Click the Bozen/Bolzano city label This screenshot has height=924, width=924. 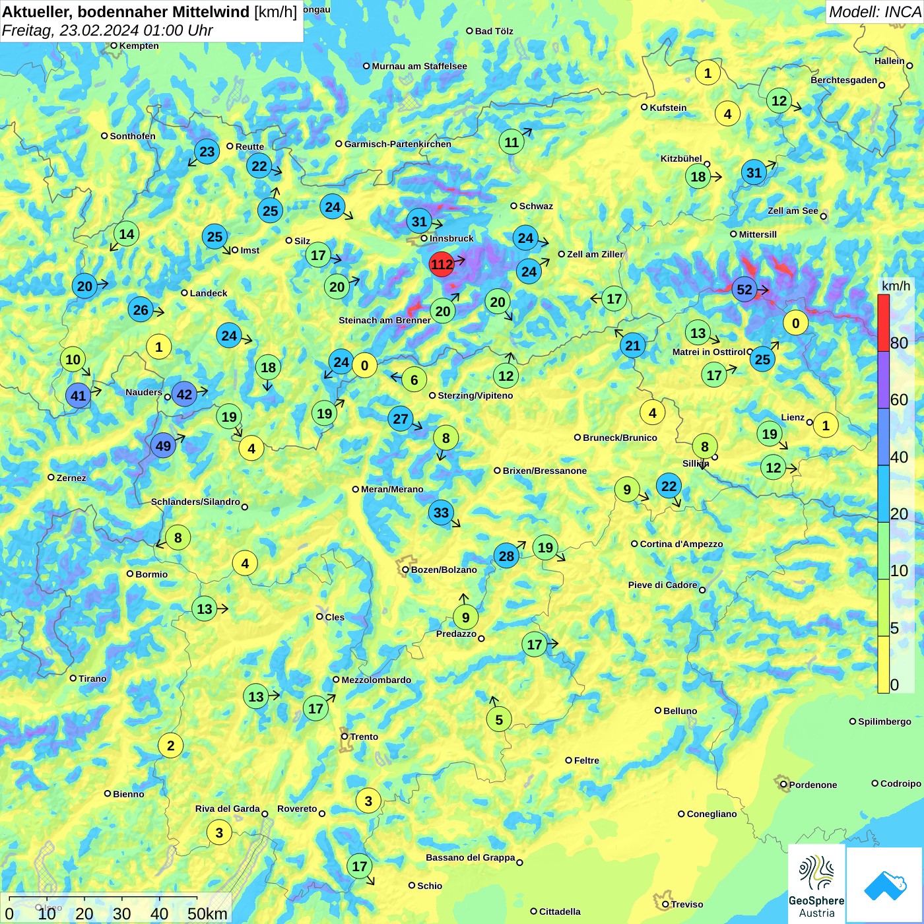point(444,570)
